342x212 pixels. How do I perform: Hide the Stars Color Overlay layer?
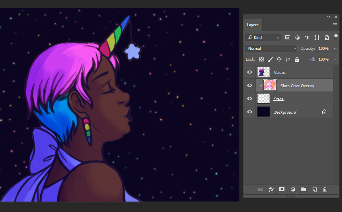249,86
